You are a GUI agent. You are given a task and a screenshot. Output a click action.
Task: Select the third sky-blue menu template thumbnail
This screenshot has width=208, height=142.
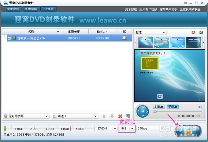[x=178, y=42]
